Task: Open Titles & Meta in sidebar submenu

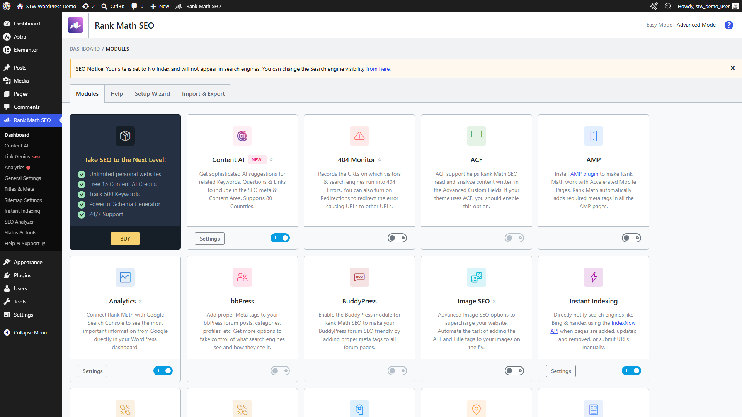Action: click(19, 189)
